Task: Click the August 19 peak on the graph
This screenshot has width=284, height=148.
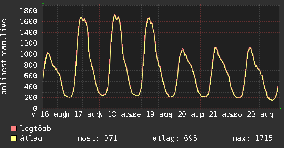Action: pyautogui.click(x=149, y=18)
